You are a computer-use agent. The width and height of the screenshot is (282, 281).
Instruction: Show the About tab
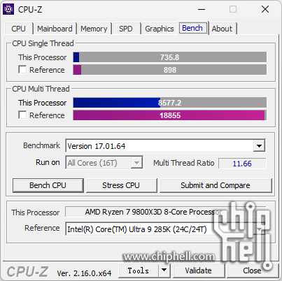[x=222, y=29]
